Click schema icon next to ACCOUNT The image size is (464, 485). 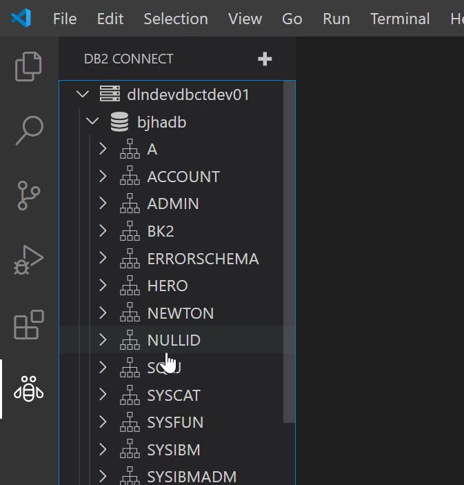coord(130,175)
